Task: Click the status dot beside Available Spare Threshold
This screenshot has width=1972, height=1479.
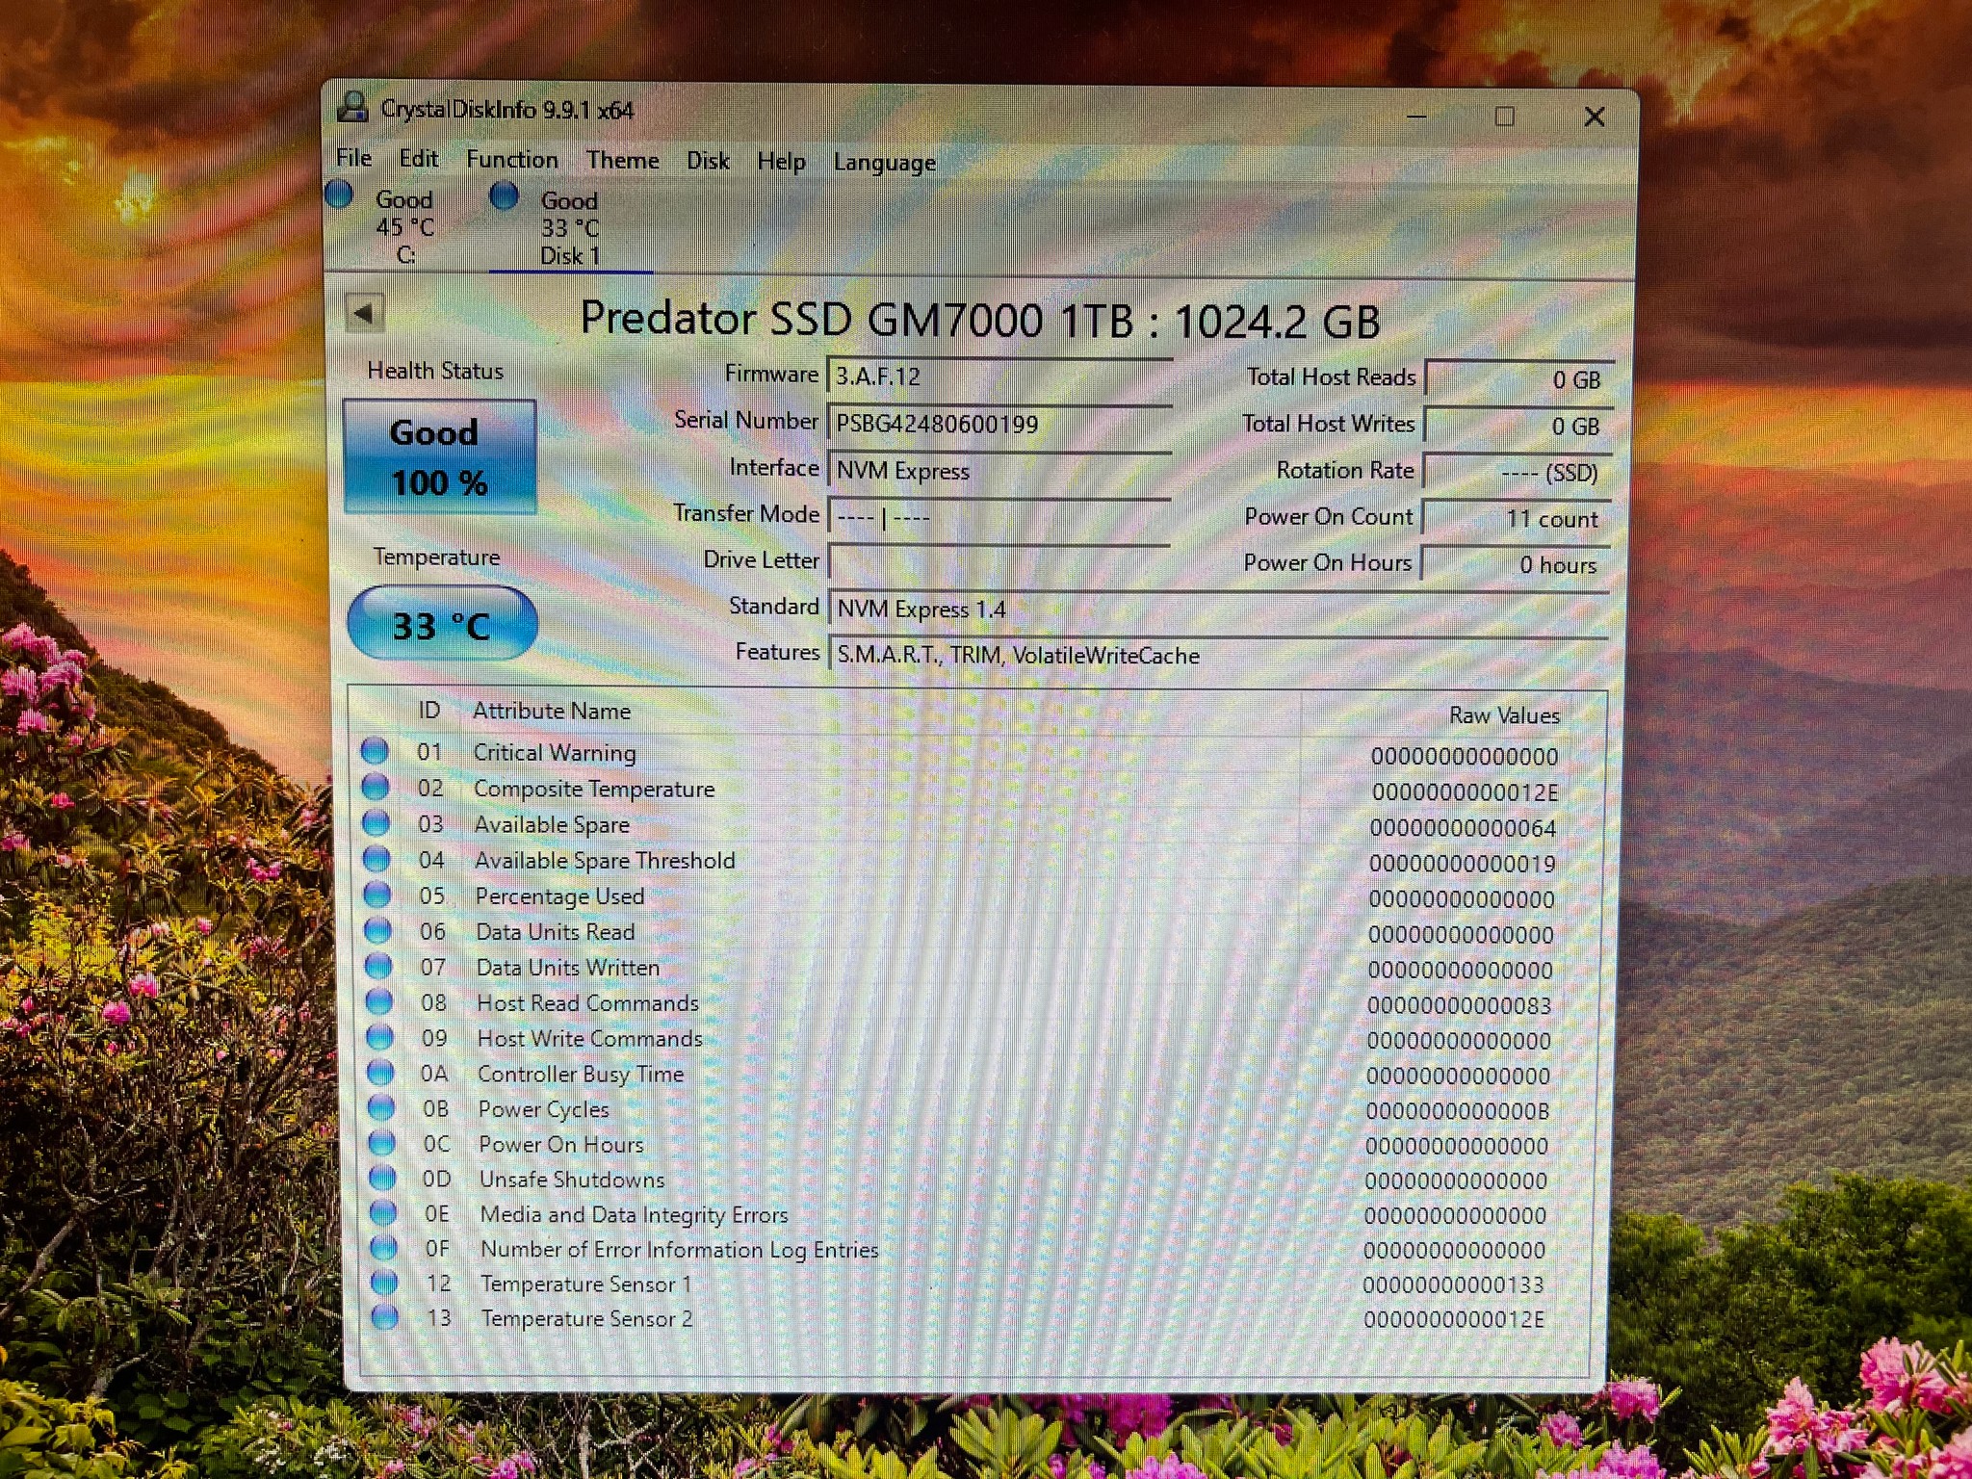Action: [376, 858]
